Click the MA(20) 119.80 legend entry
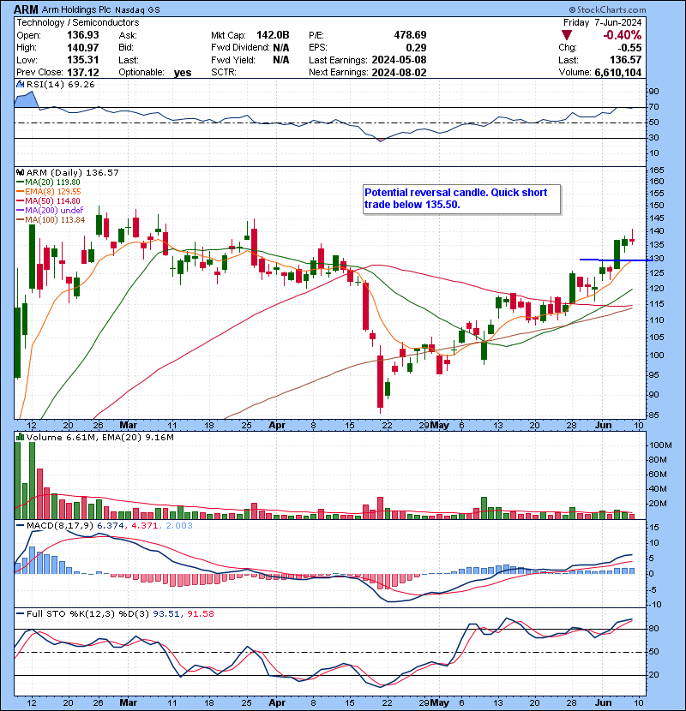This screenshot has width=686, height=711. coord(48,182)
